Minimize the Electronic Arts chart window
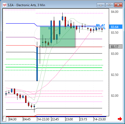Image resolution: width=125 pixels, height=124 pixels. click(x=101, y=5)
